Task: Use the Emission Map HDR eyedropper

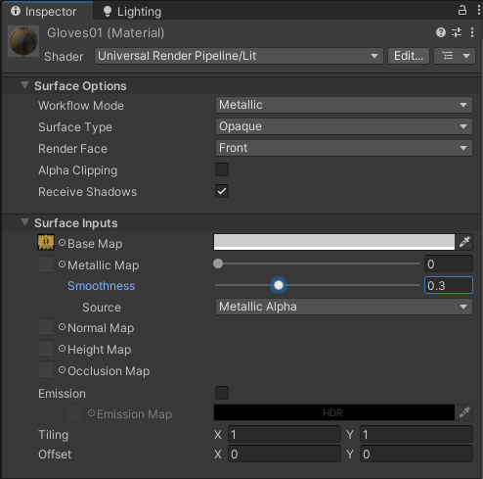Action: 464,412
